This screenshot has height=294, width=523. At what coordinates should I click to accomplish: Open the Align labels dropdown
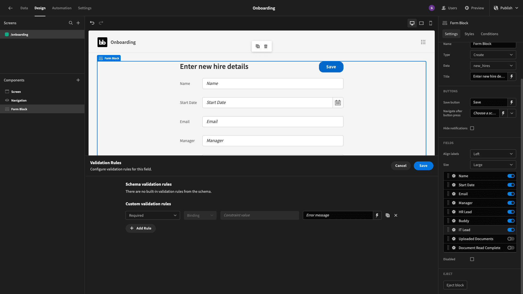(493, 154)
